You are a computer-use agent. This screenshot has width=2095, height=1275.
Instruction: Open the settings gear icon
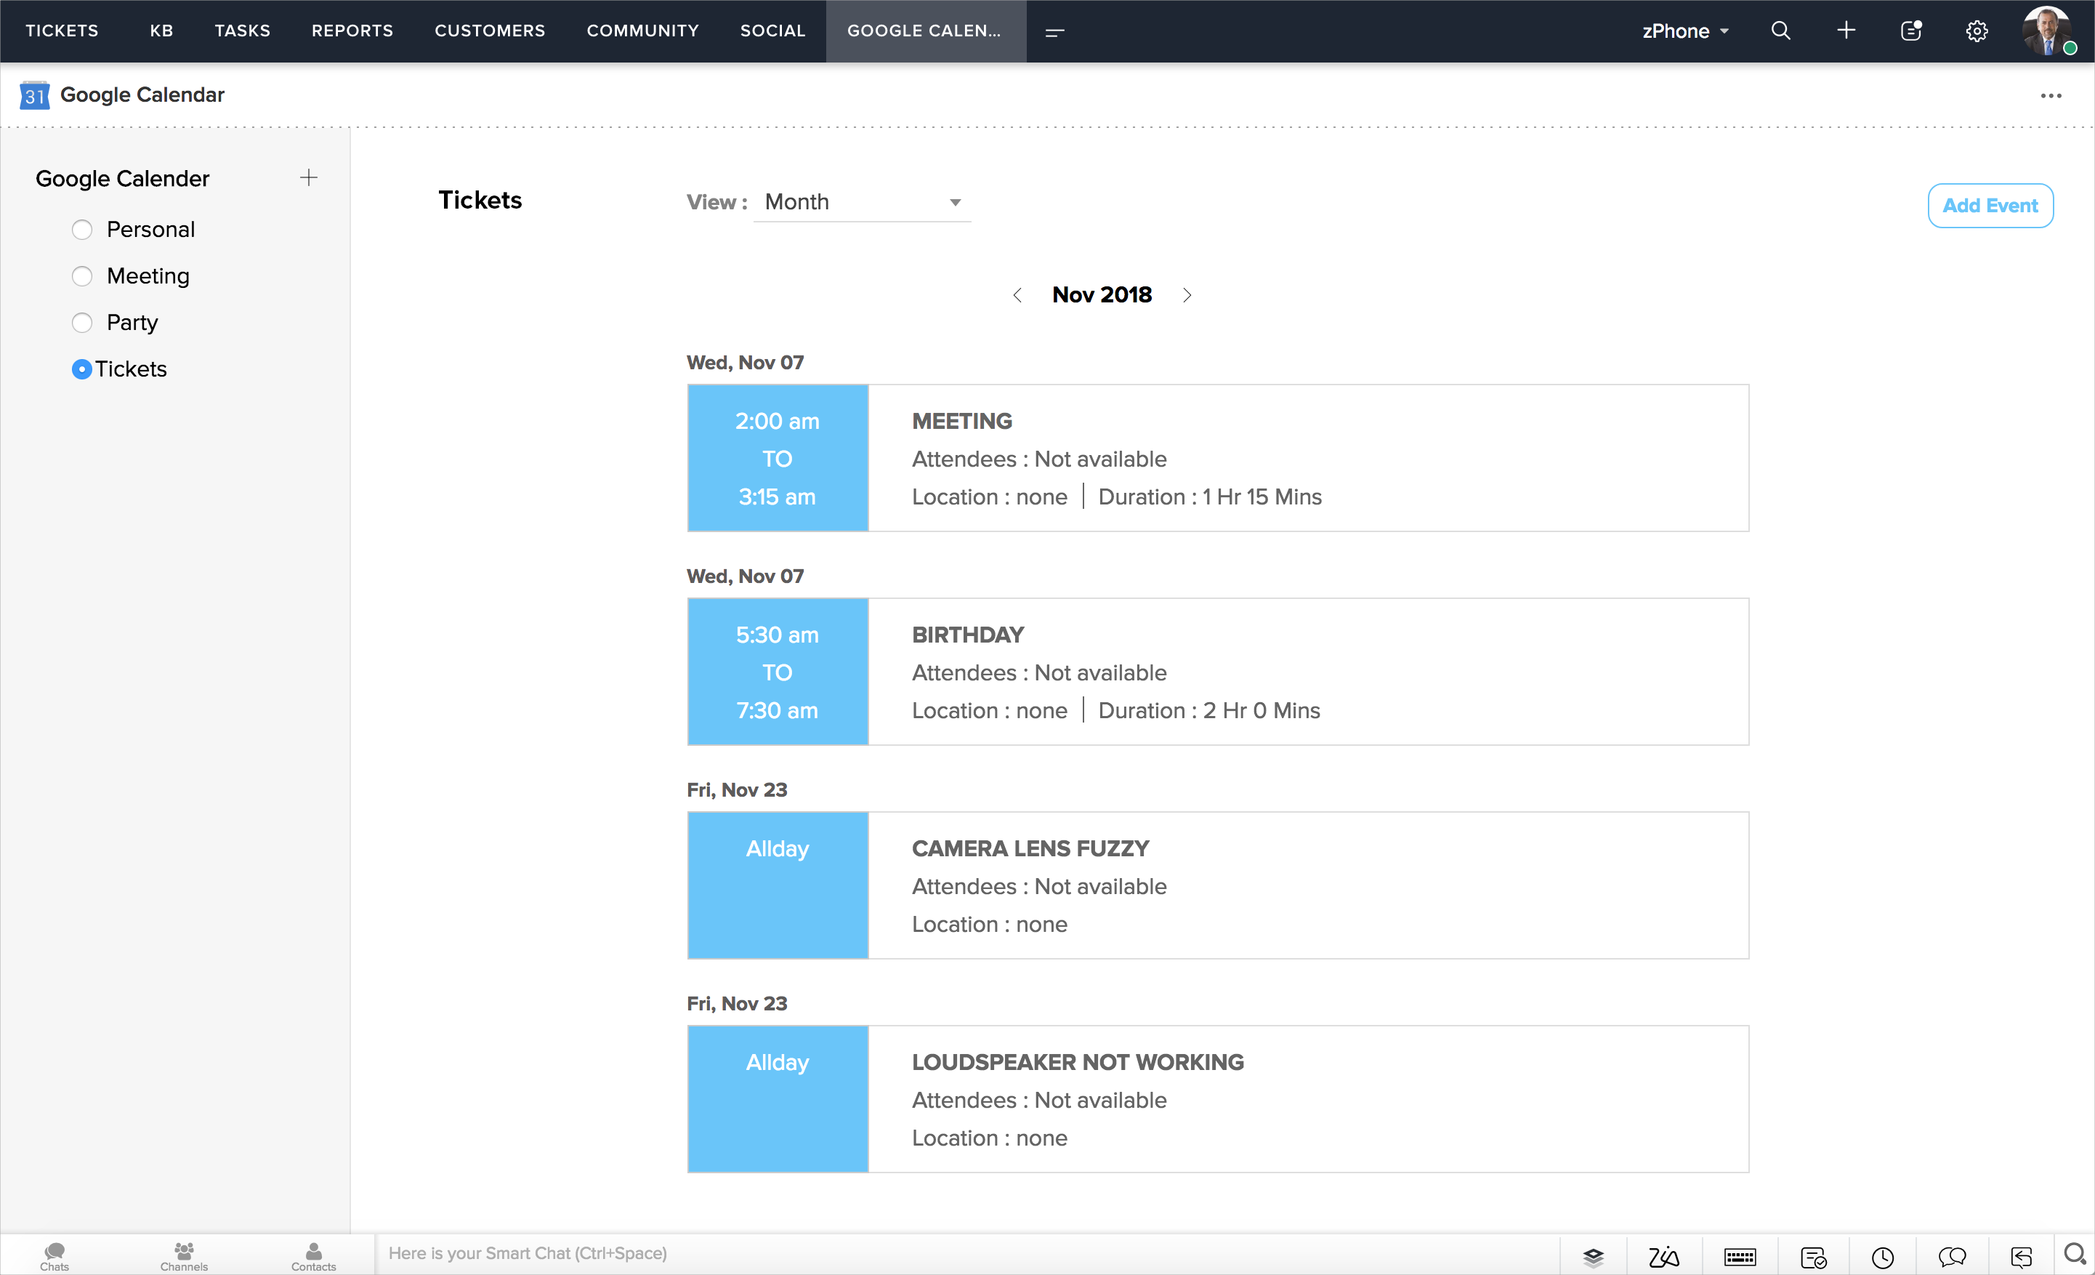pyautogui.click(x=1976, y=31)
